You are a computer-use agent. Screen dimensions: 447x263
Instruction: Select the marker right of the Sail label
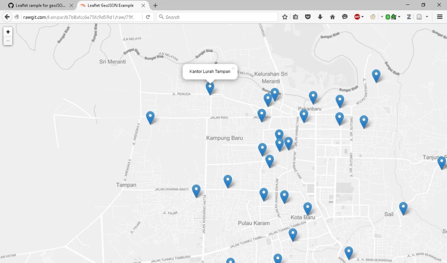403,208
